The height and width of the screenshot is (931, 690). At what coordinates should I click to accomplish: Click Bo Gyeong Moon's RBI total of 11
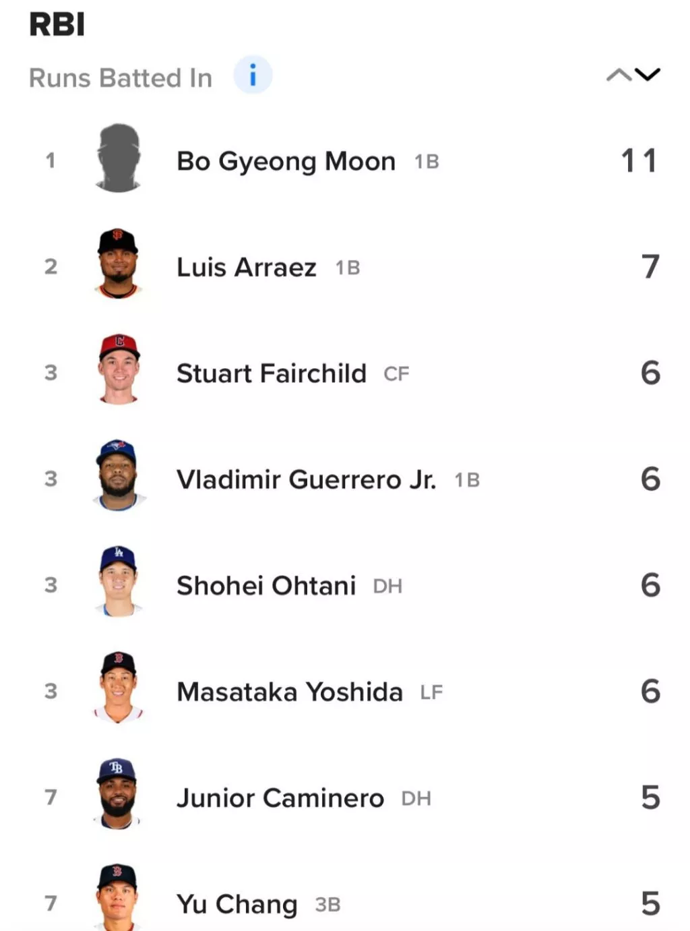(638, 161)
